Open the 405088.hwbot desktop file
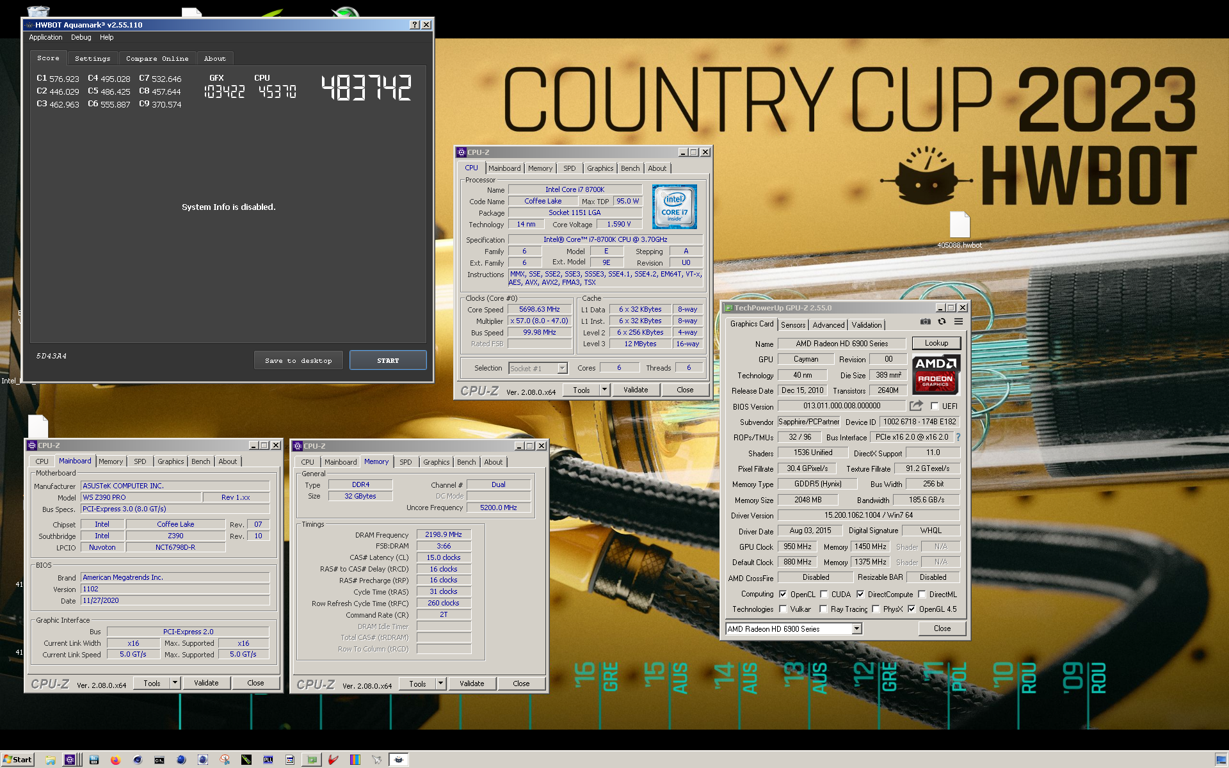Viewport: 1229px width, 768px height. [959, 229]
